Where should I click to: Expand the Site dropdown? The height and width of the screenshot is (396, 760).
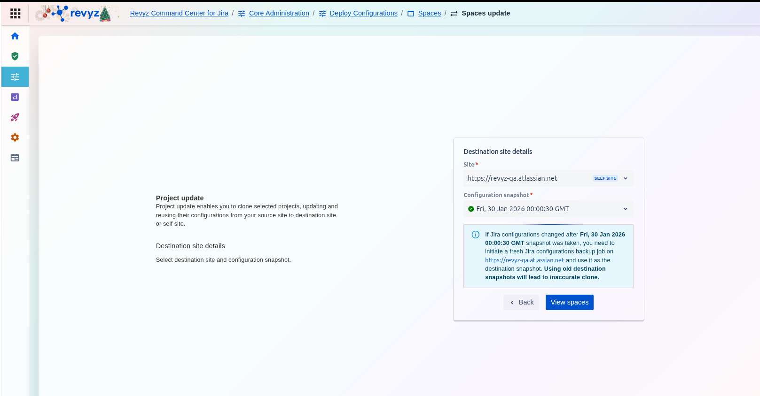[526, 178]
